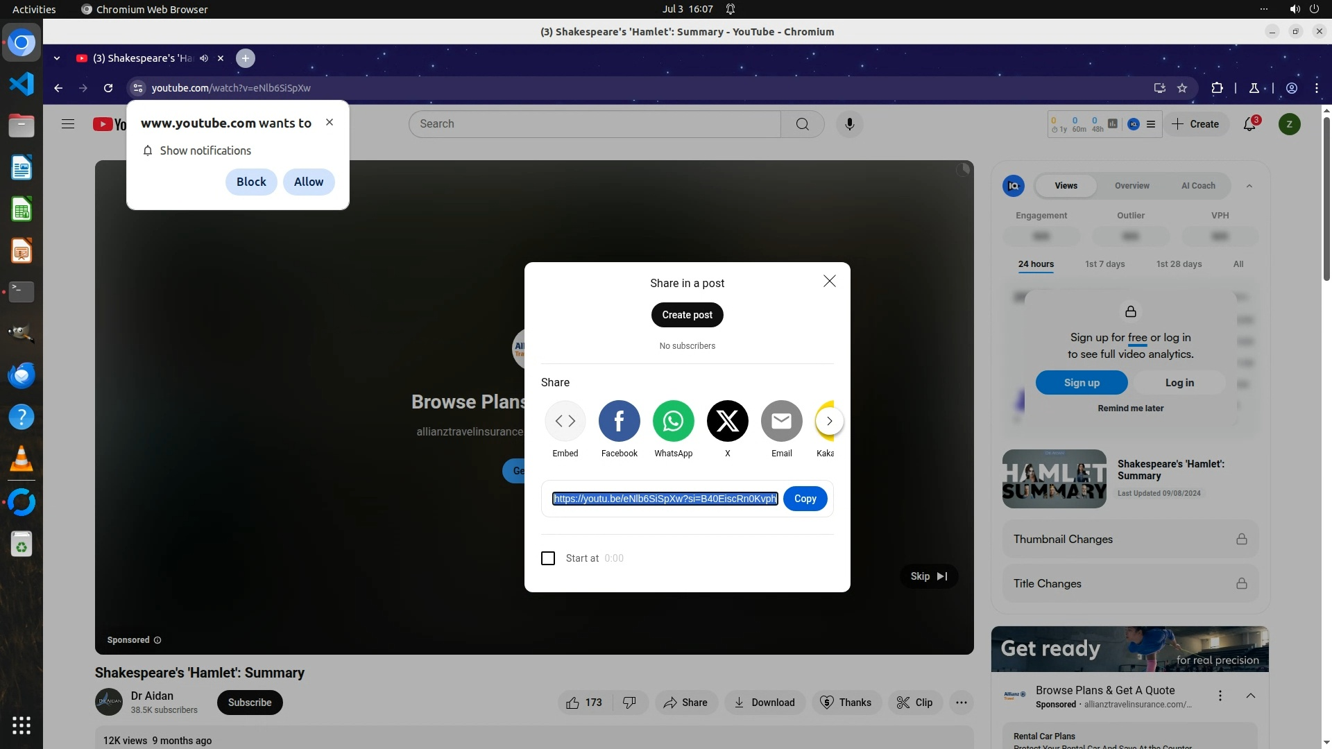The image size is (1332, 749).
Task: Click the voice search microphone
Action: [x=849, y=124]
